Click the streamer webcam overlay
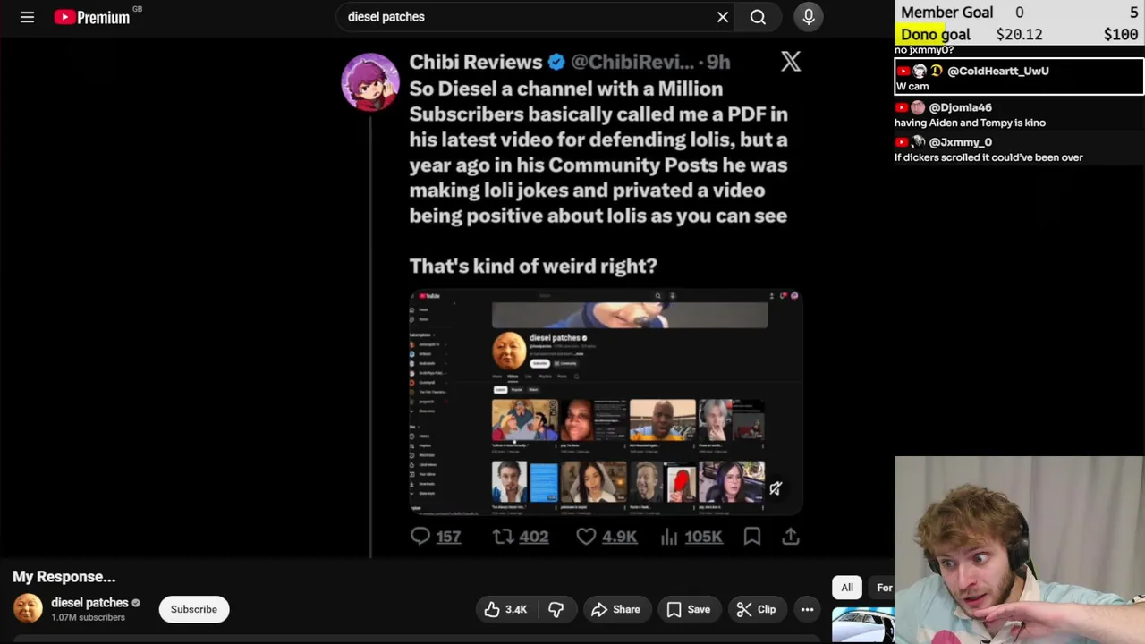Viewport: 1145px width, 644px height. (1020, 550)
